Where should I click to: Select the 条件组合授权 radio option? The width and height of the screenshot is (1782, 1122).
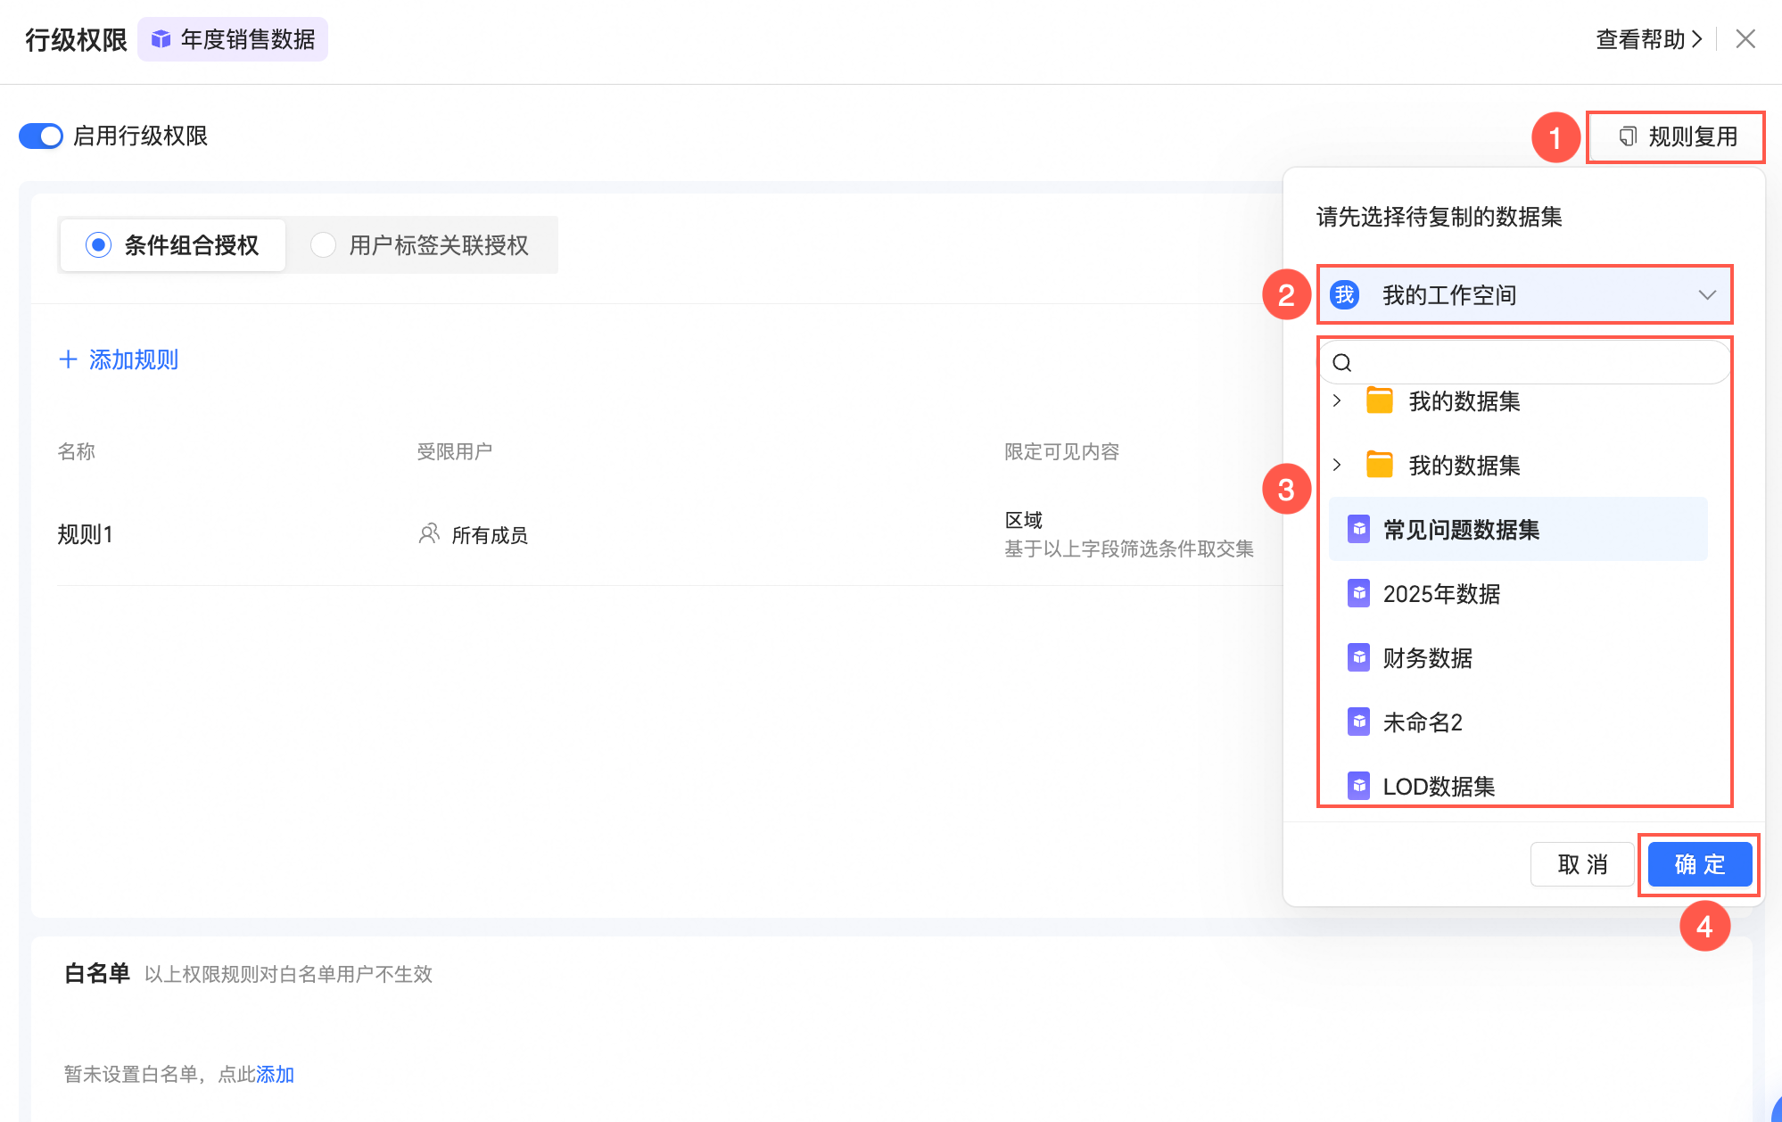pyautogui.click(x=98, y=244)
